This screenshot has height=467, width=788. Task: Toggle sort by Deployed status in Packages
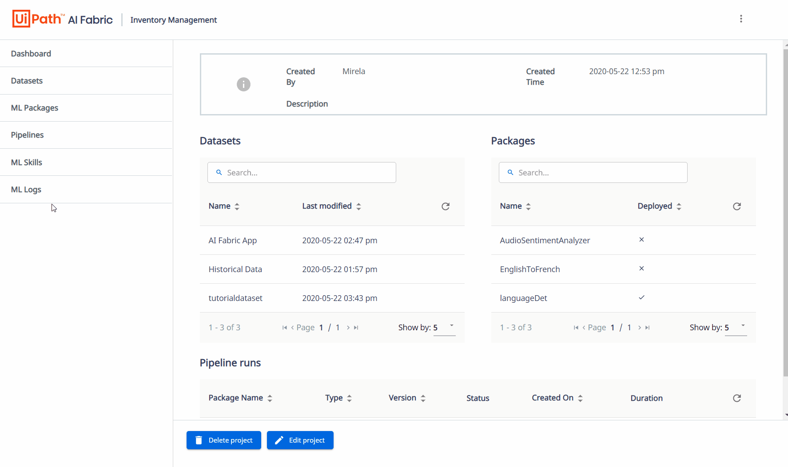[x=679, y=206]
